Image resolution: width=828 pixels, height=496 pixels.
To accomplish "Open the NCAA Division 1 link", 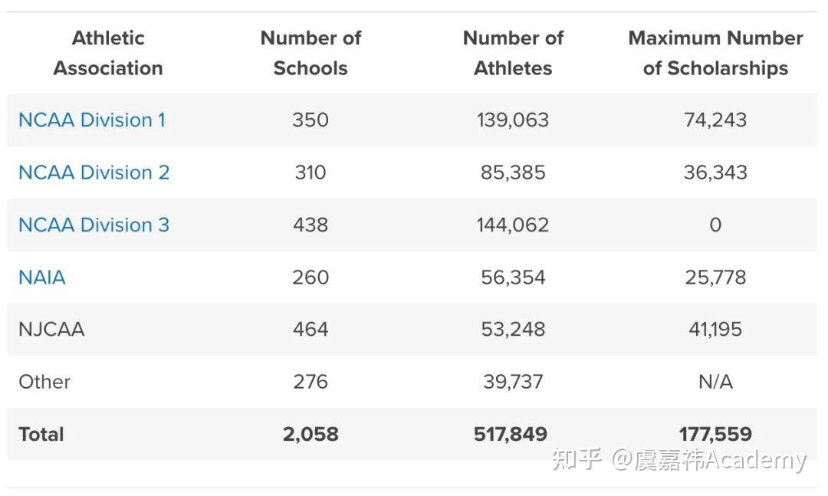I will pyautogui.click(x=92, y=120).
